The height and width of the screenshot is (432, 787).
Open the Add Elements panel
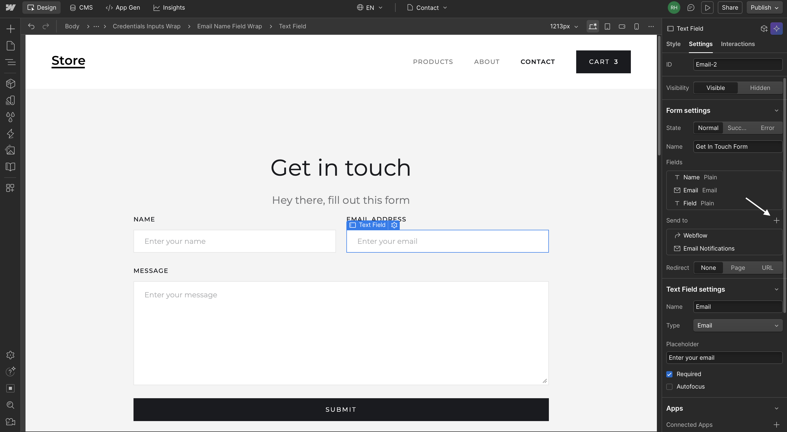pos(10,28)
